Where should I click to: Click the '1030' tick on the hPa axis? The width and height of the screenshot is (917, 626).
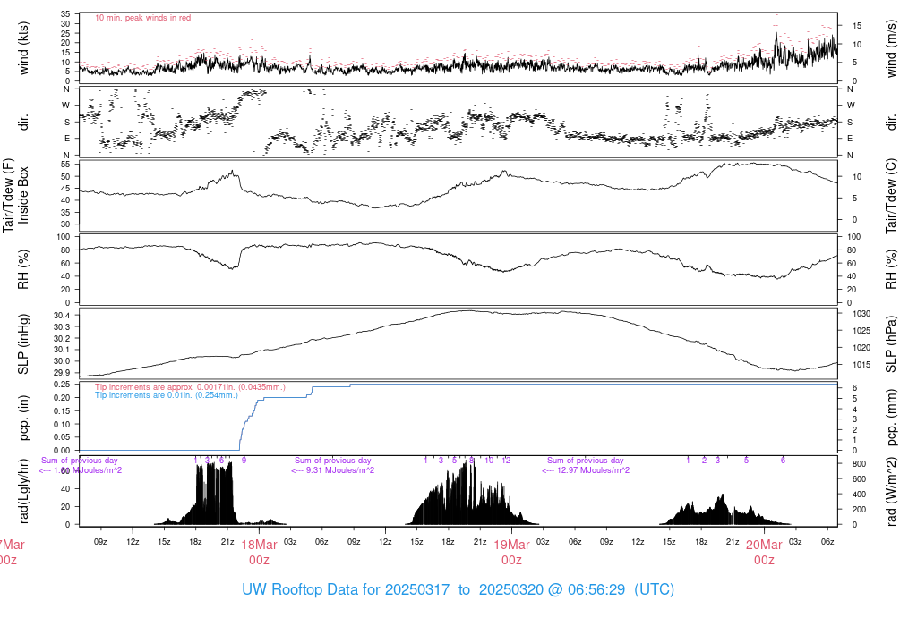pos(861,314)
